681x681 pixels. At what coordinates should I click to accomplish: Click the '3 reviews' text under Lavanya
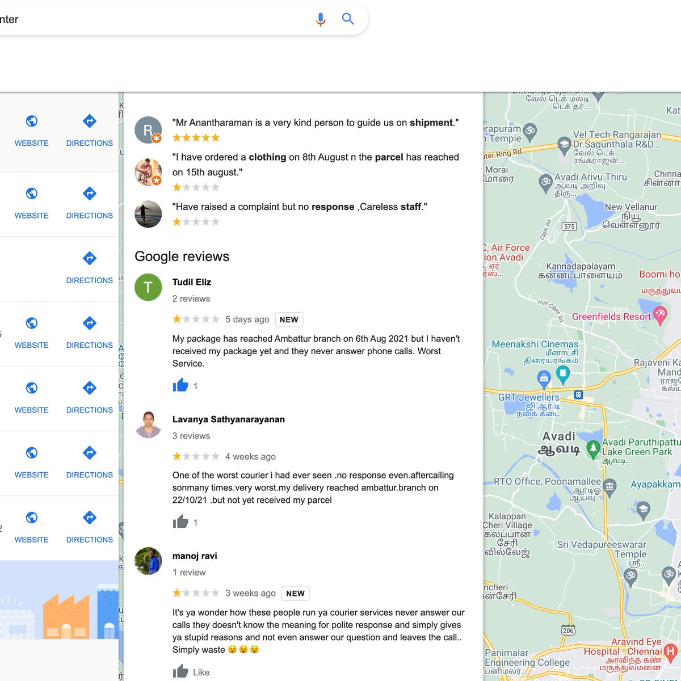191,436
